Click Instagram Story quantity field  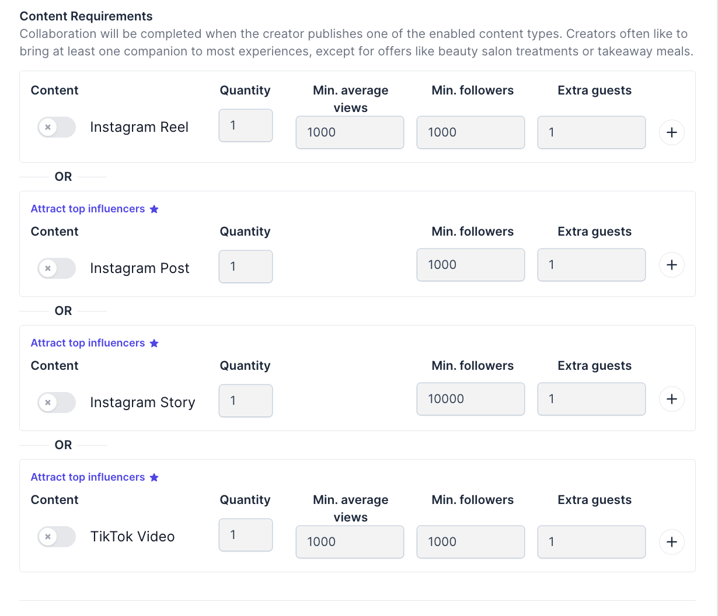[245, 401]
